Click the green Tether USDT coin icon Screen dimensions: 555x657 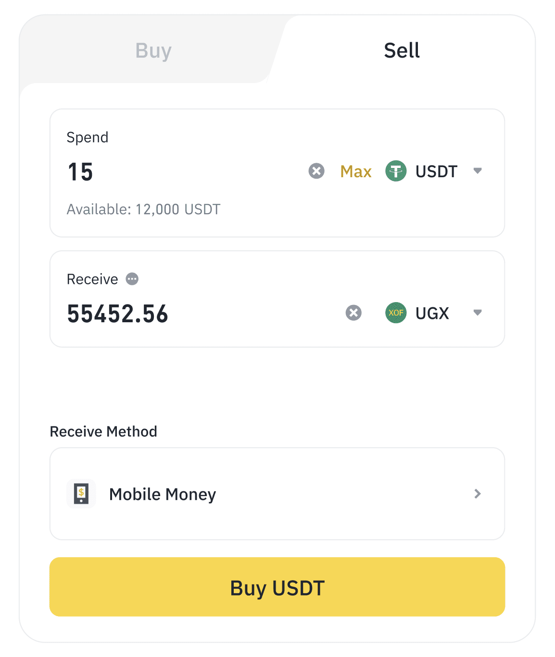[396, 171]
